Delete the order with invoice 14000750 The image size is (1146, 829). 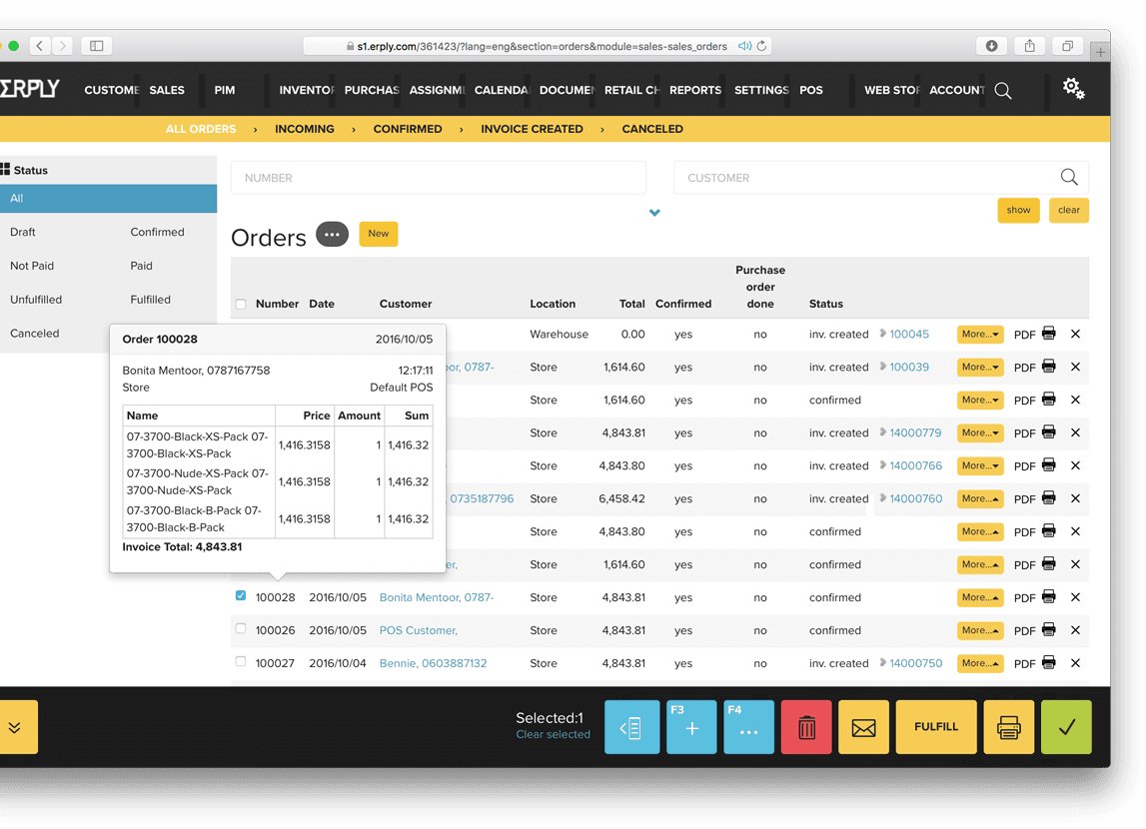click(1075, 663)
